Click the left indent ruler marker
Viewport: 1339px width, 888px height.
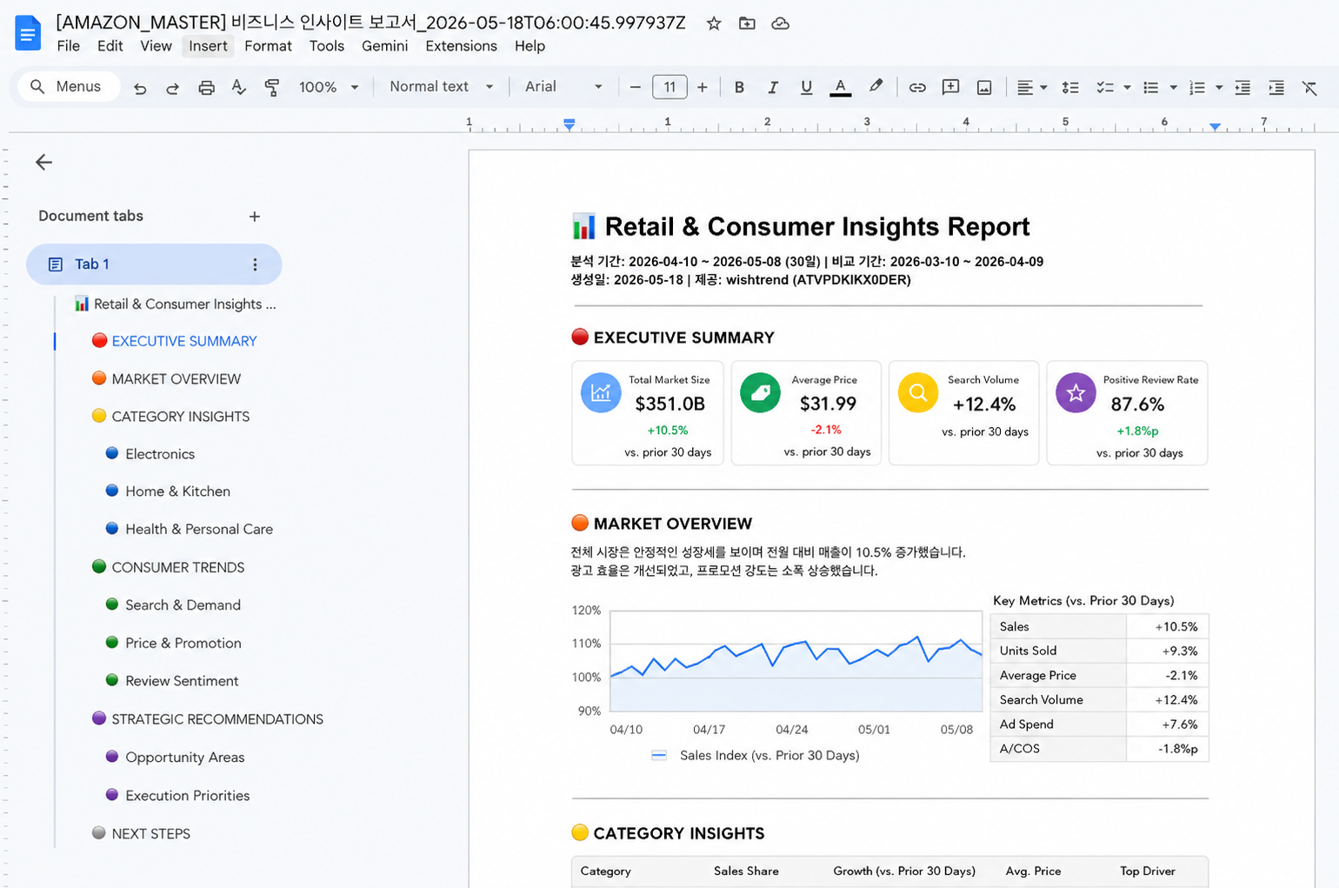click(x=569, y=125)
